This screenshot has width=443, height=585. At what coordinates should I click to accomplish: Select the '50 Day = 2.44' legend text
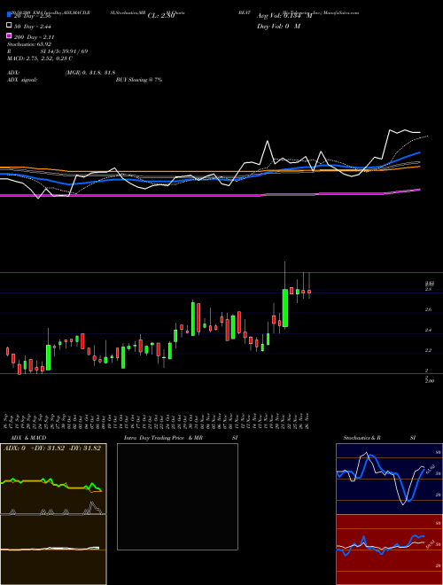[33, 26]
